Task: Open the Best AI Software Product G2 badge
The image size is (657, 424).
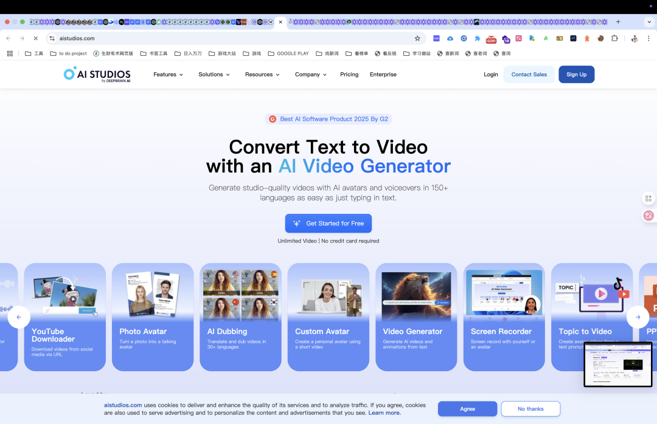Action: (328, 119)
